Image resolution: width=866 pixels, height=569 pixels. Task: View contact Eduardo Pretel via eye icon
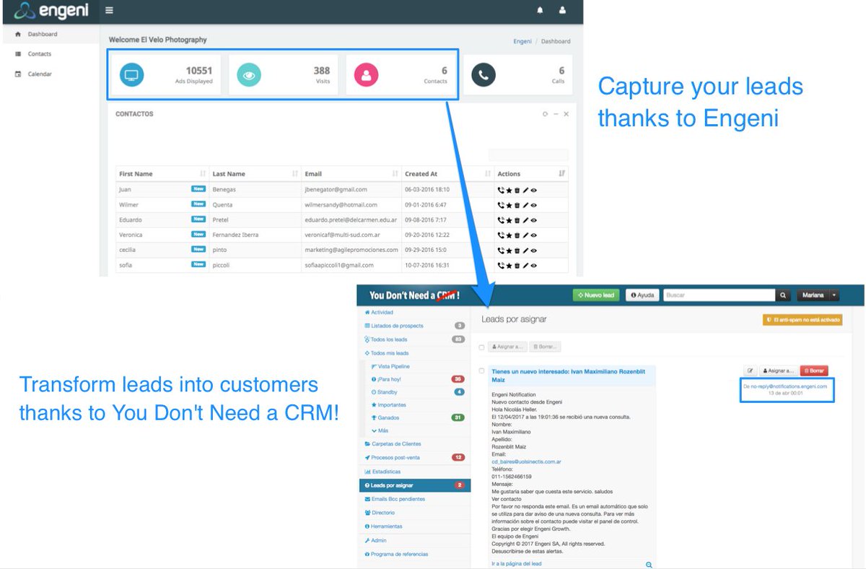pos(534,220)
